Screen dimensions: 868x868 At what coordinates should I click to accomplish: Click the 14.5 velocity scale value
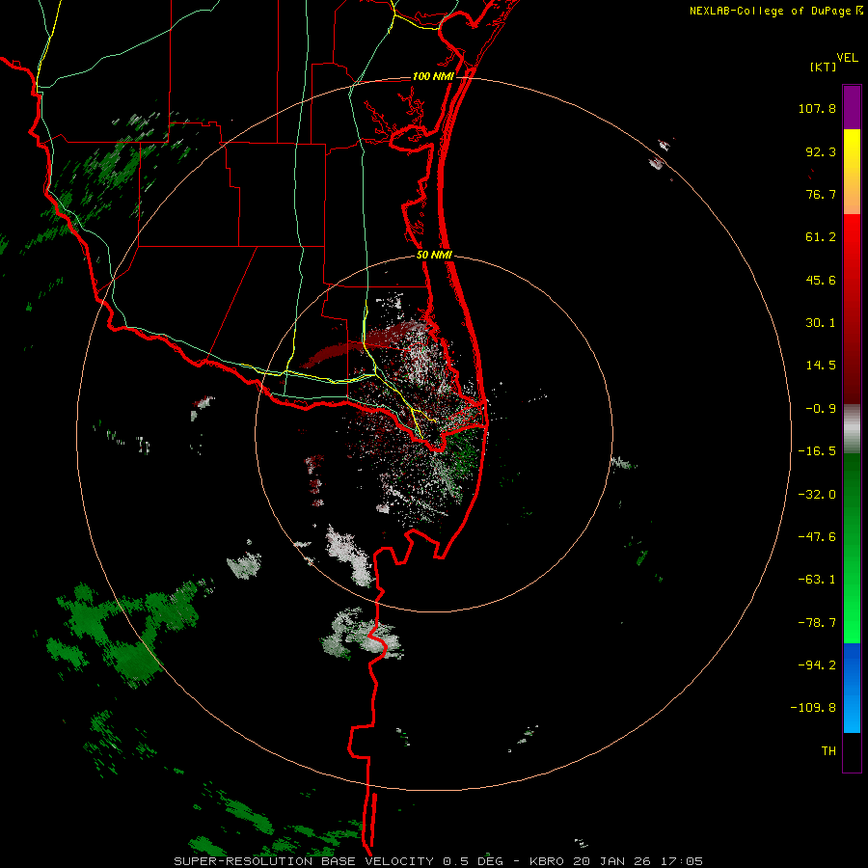[821, 366]
